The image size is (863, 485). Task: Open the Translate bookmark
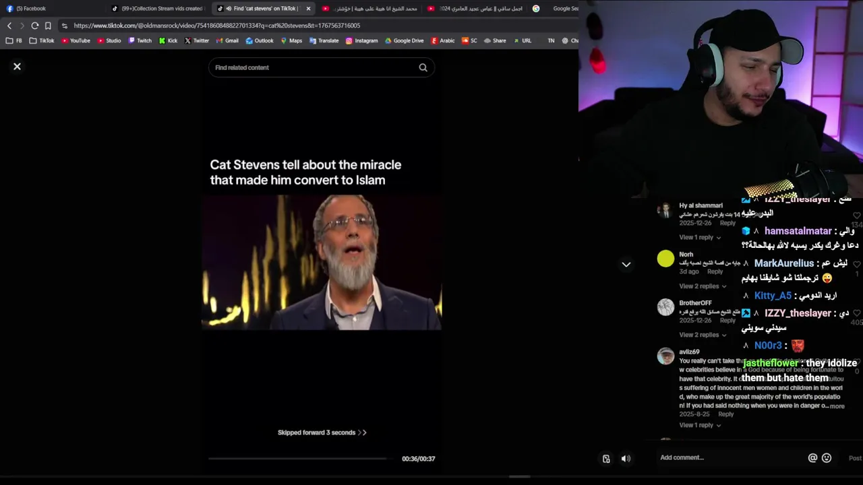point(324,40)
